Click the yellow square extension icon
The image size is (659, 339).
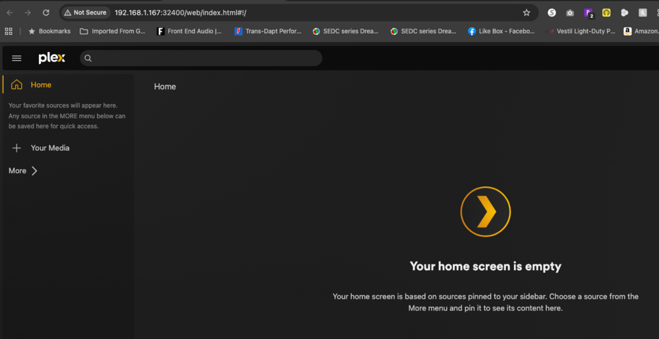(606, 13)
